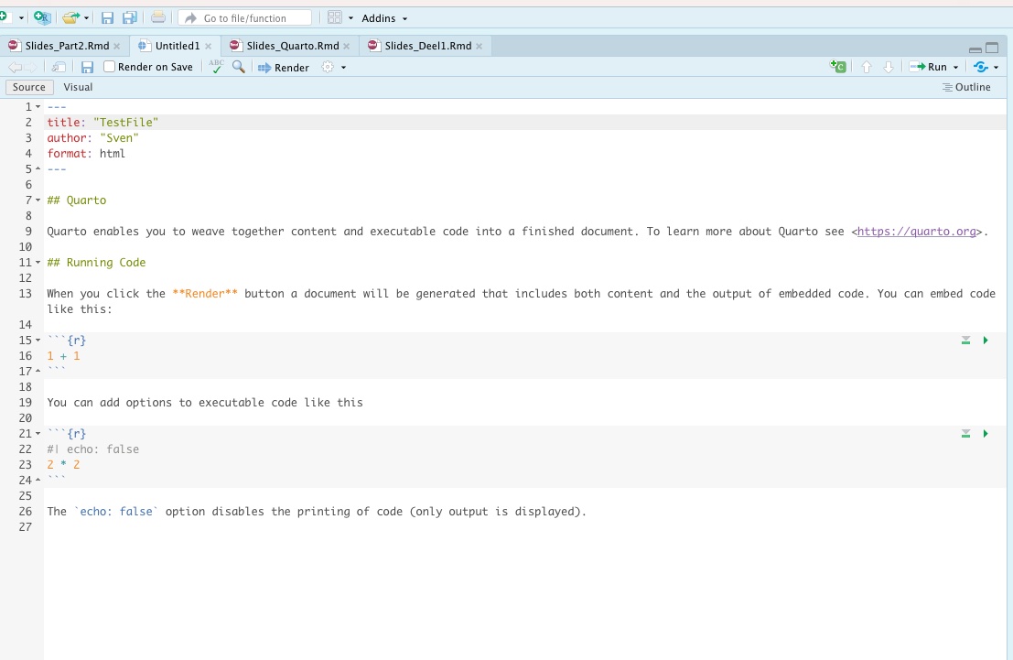Collapse Running Code section fold on line 11
This screenshot has height=660, width=1013.
click(x=38, y=263)
